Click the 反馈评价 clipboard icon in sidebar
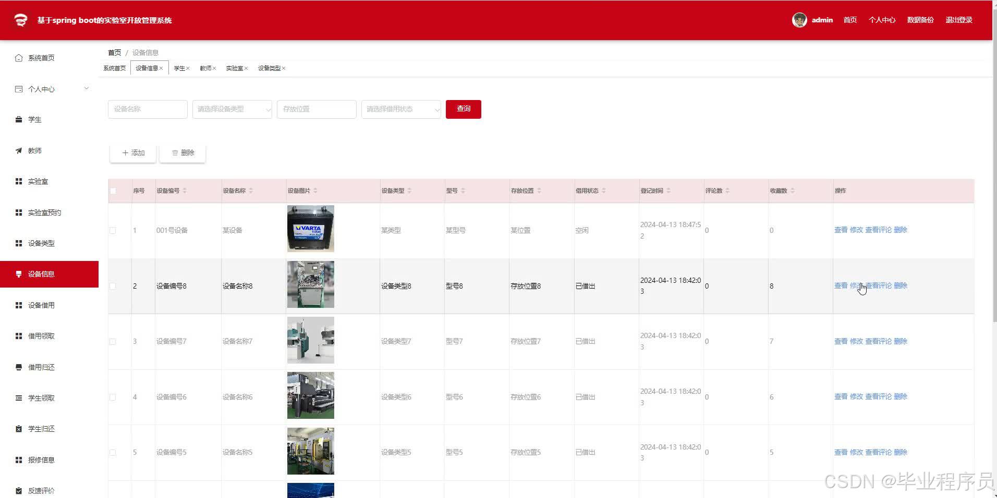This screenshot has width=997, height=498. pos(19,491)
